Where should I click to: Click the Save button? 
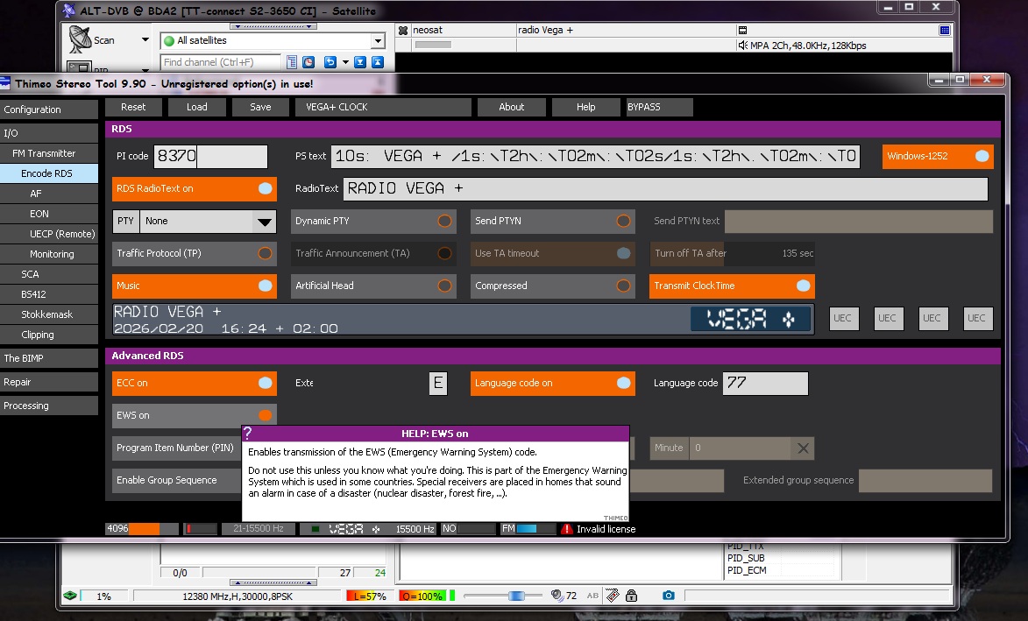(x=260, y=107)
